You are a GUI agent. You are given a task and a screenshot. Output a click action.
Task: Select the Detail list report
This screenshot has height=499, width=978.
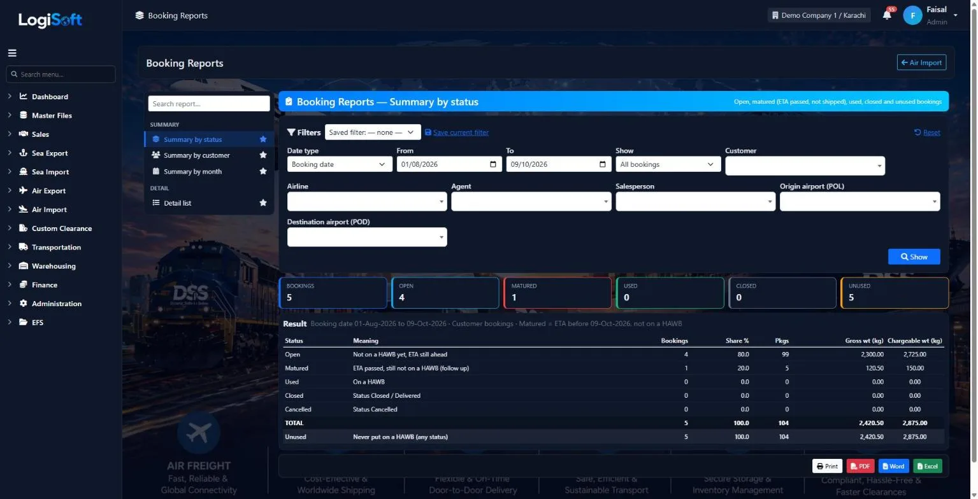(x=177, y=203)
